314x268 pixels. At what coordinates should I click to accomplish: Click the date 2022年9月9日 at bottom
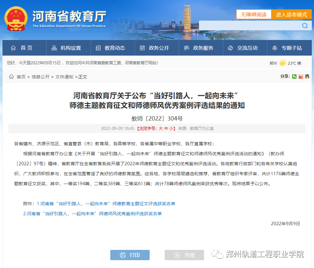(285, 224)
